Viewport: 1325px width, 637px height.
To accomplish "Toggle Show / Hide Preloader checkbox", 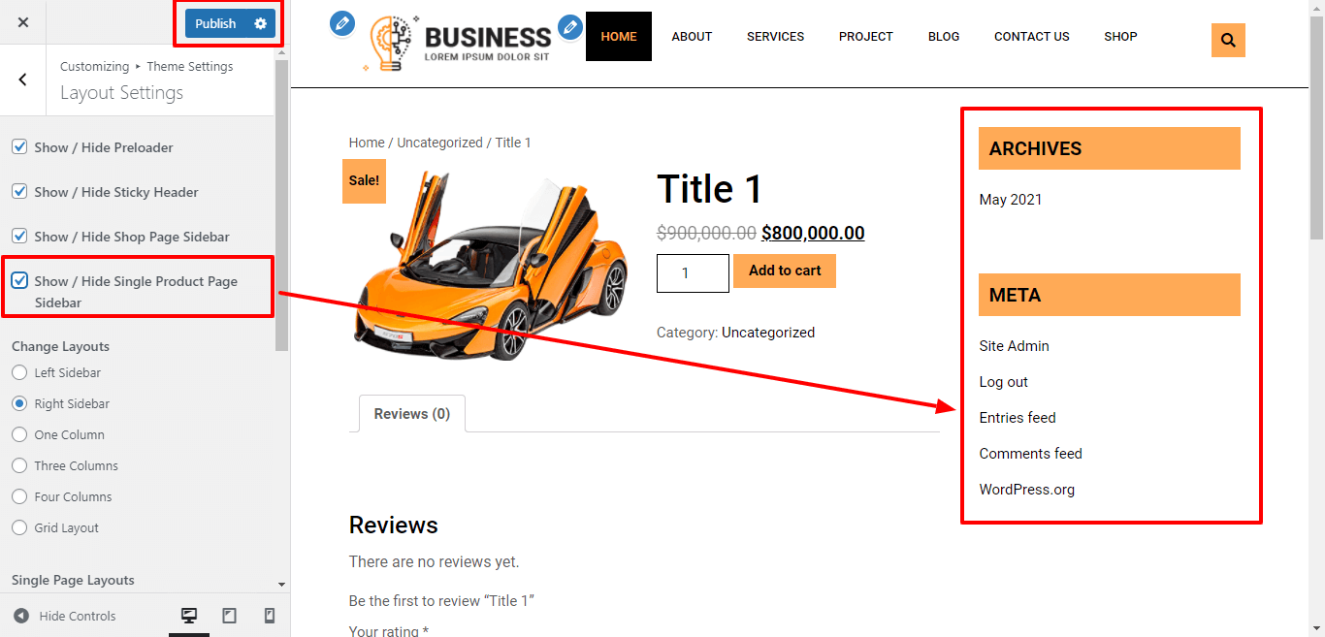I will click(x=19, y=146).
